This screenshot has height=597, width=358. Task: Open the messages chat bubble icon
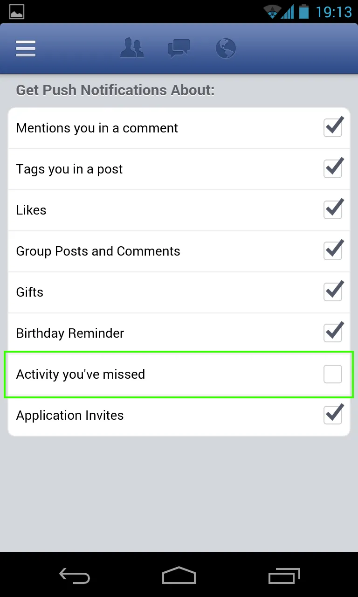(x=179, y=49)
